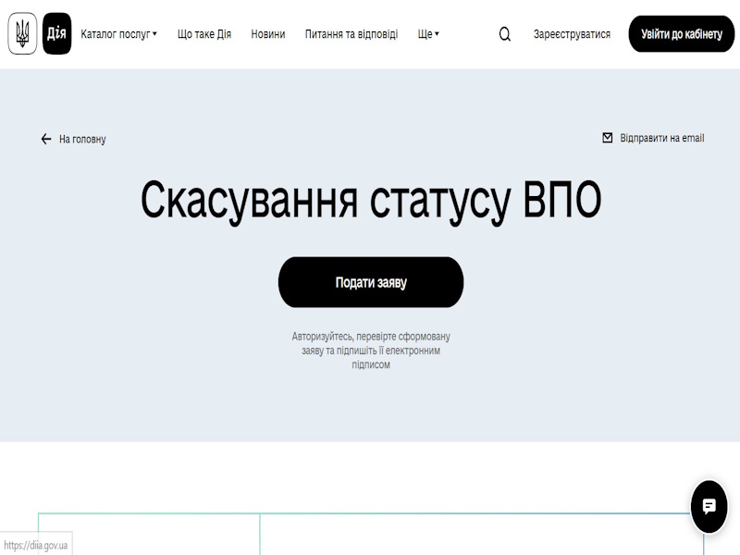
Task: Click the Авторизуйтесь instruction text
Action: [x=371, y=351]
